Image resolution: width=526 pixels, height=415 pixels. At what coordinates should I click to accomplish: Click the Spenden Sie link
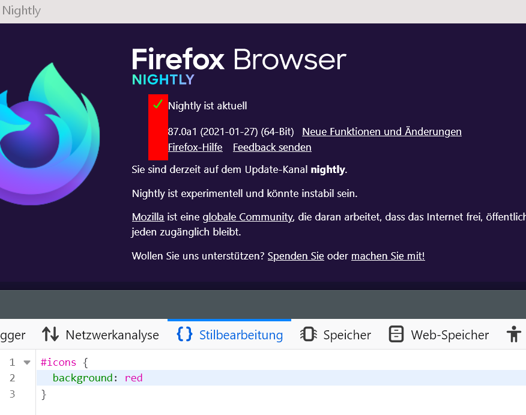point(295,256)
